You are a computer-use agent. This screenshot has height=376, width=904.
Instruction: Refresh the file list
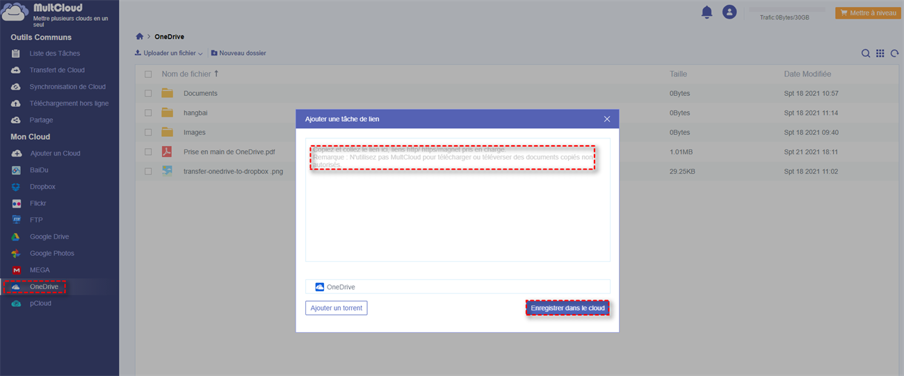(895, 54)
